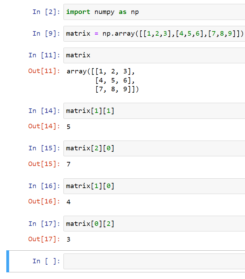Click the Out[11]: output prompt
The image size is (245, 279).
coord(44,71)
